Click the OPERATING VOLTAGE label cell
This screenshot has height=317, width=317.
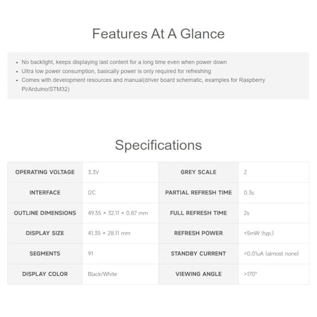(x=45, y=172)
